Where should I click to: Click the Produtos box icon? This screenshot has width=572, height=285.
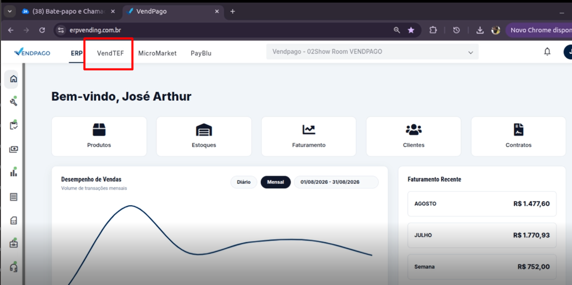[x=99, y=129]
